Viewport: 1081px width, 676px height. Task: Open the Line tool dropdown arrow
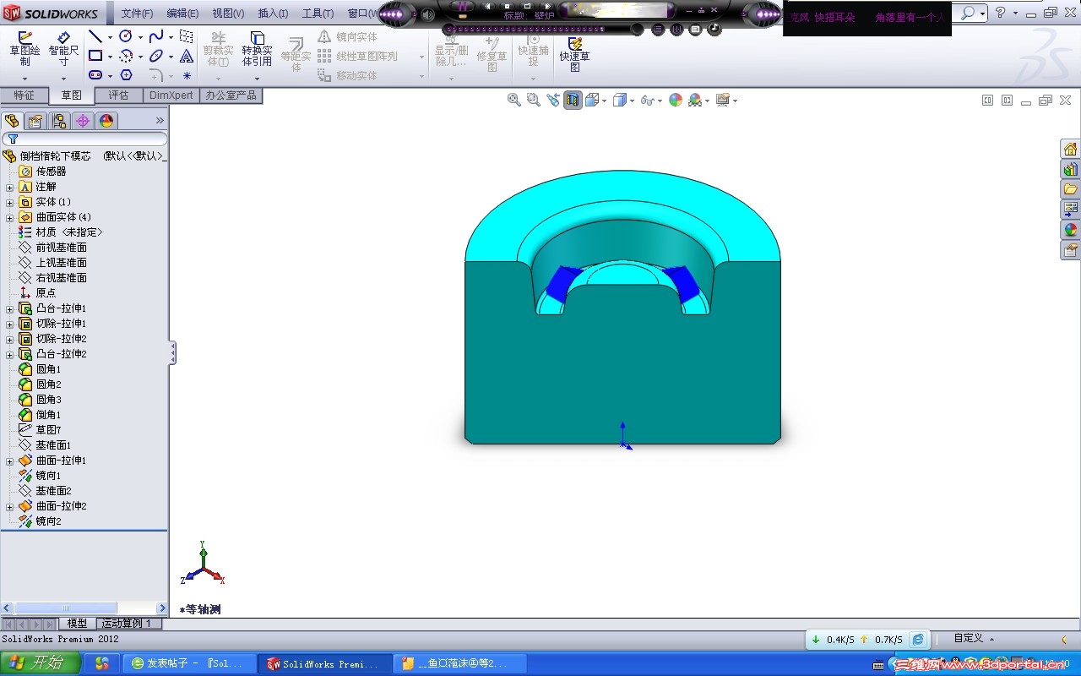pyautogui.click(x=110, y=37)
